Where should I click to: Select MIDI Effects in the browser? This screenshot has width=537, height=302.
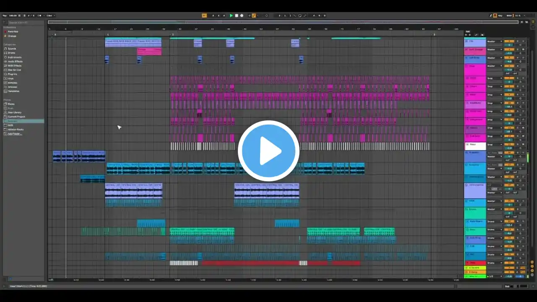click(15, 65)
